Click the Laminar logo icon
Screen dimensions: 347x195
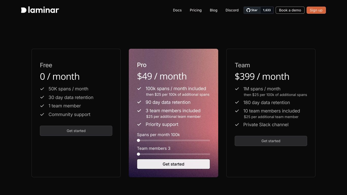[x=24, y=10]
